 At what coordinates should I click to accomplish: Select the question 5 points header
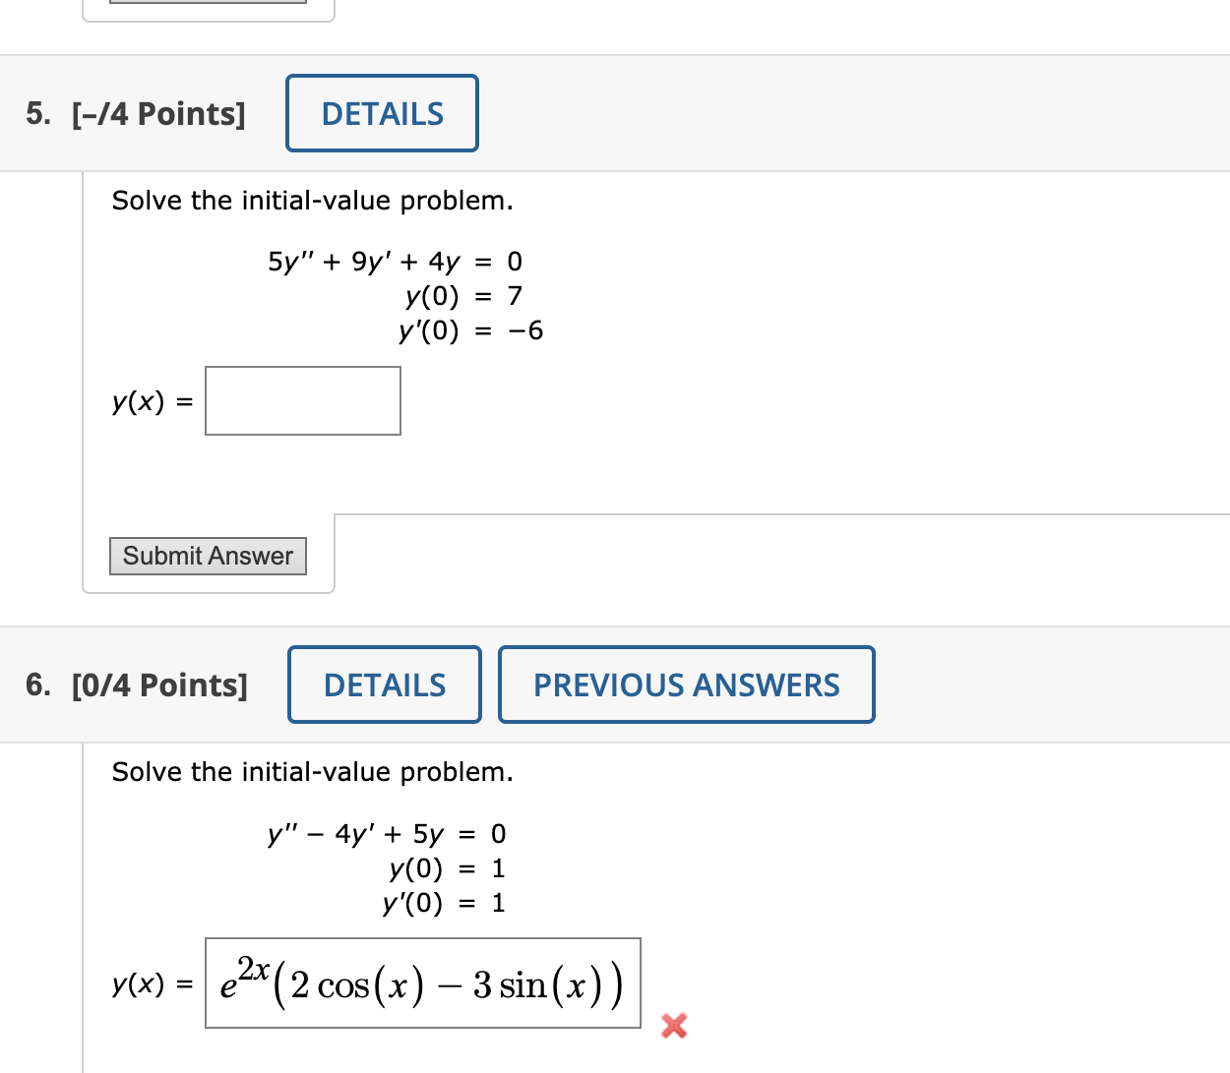coord(136,114)
